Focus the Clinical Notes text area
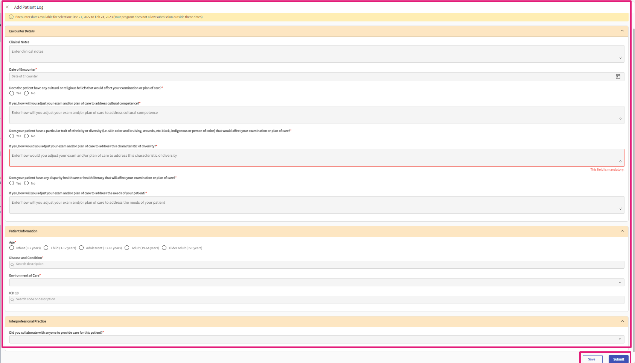The height and width of the screenshot is (363, 635). point(316,54)
